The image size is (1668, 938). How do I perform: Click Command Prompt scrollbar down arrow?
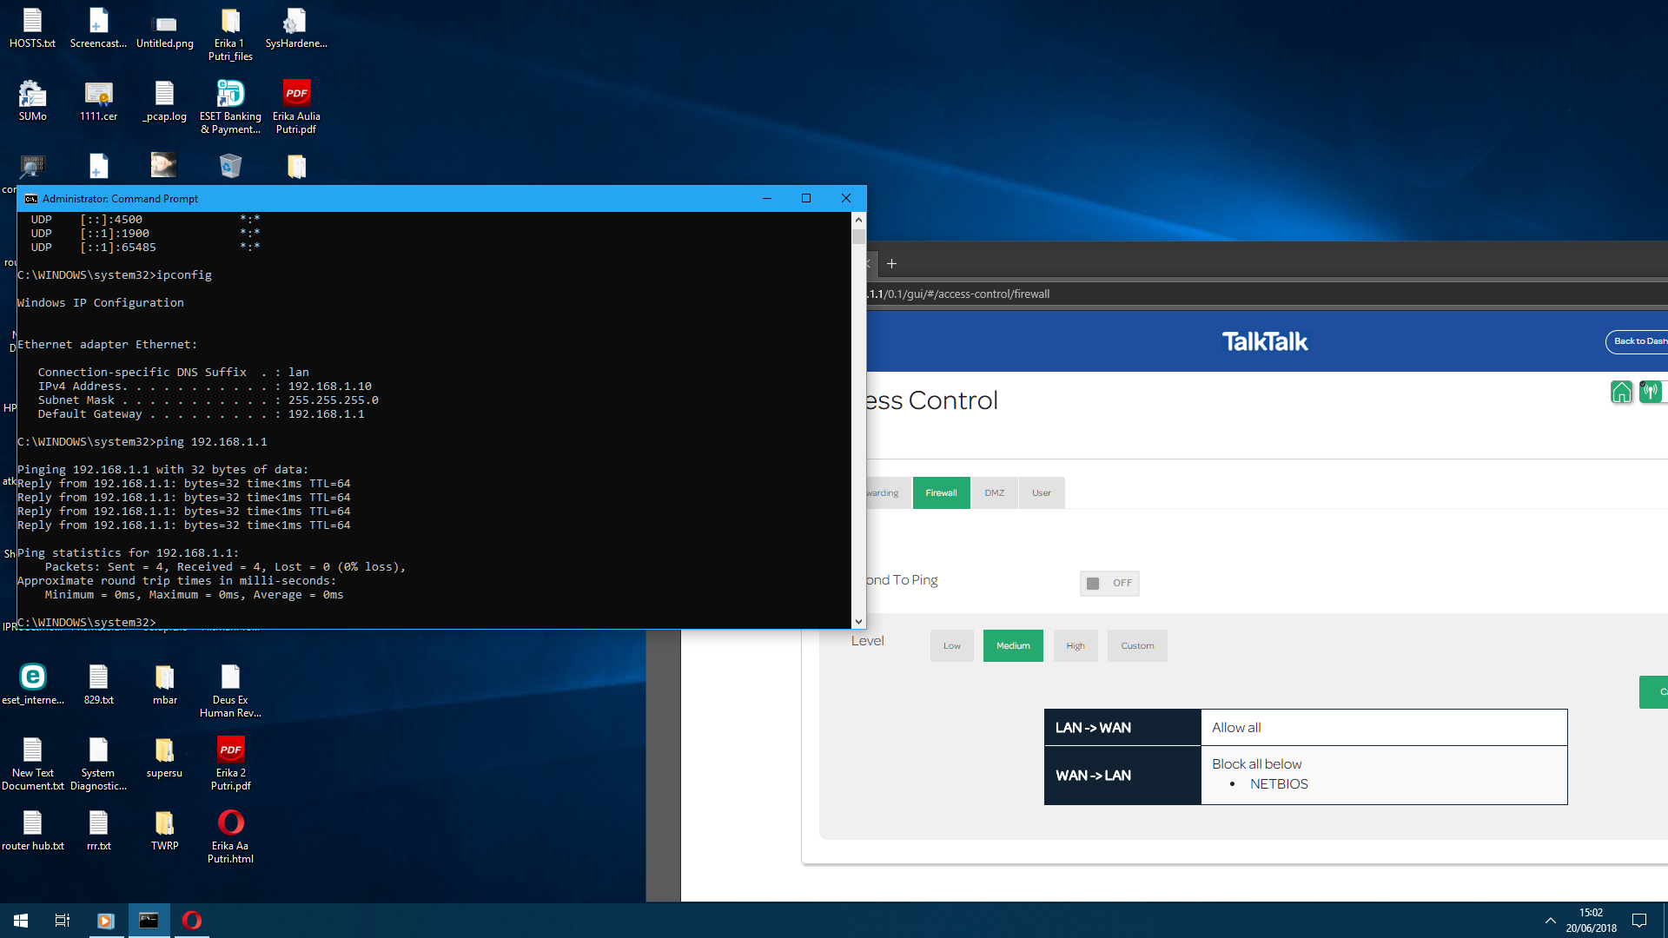[858, 622]
